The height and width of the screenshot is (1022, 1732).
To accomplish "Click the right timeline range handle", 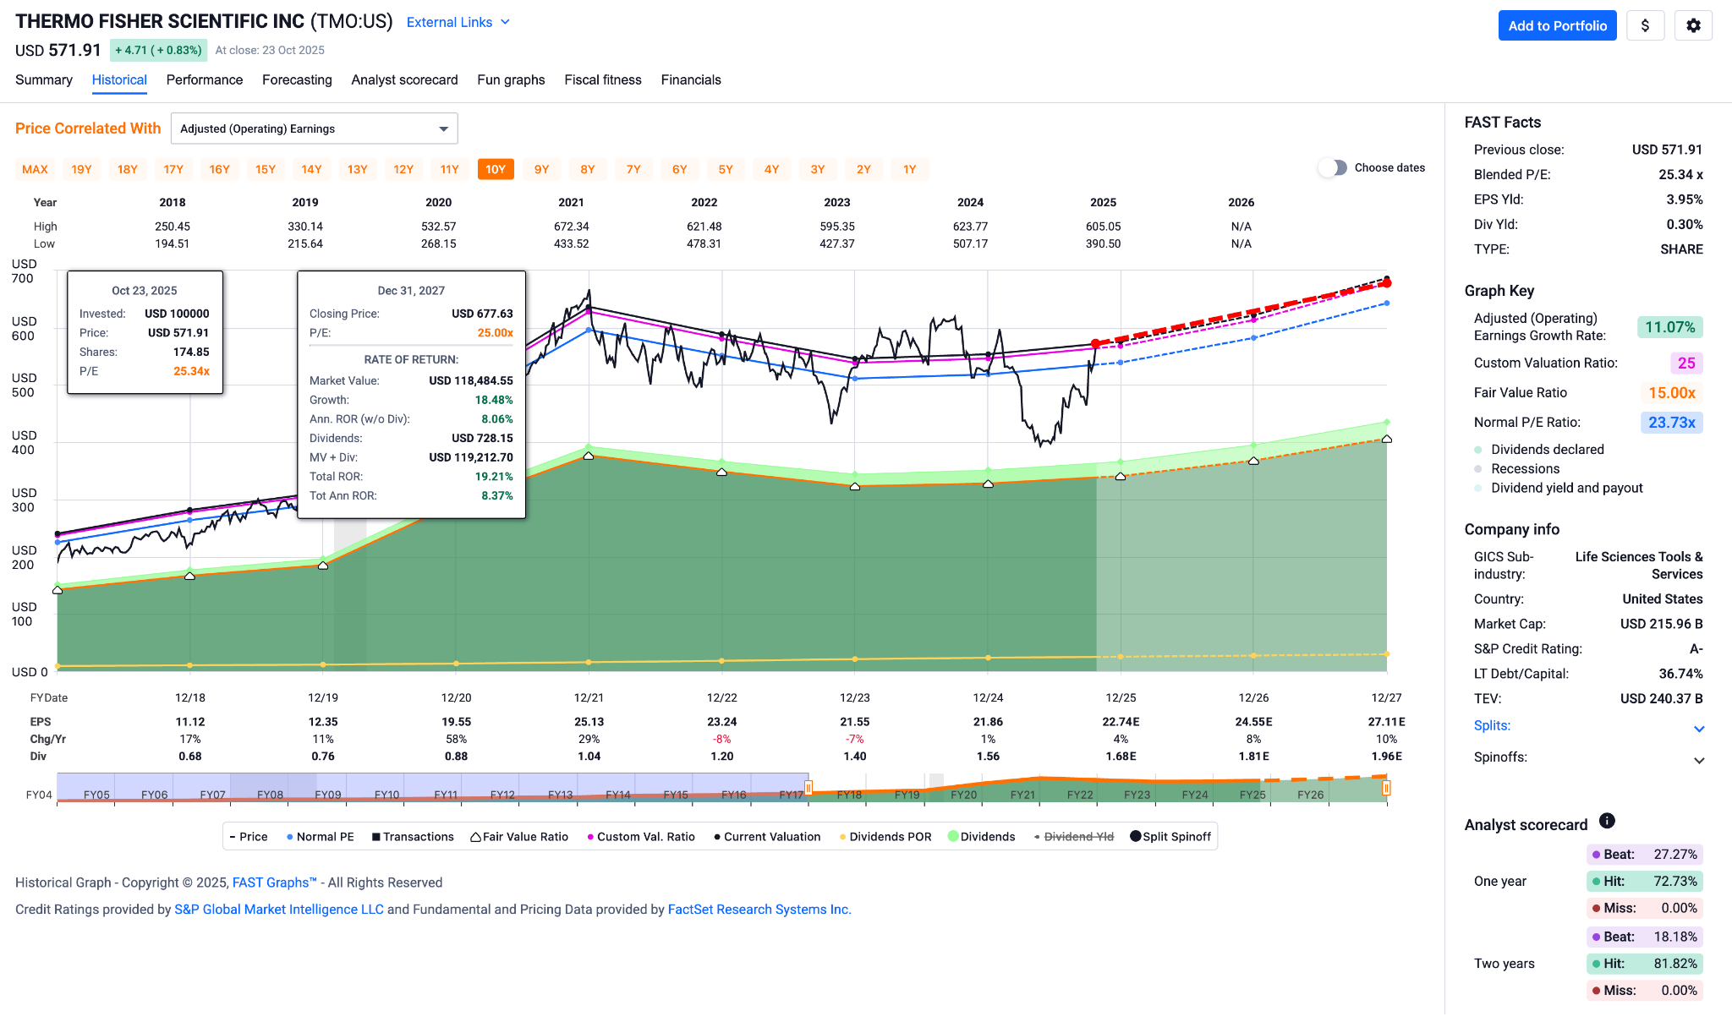I will click(x=1386, y=788).
